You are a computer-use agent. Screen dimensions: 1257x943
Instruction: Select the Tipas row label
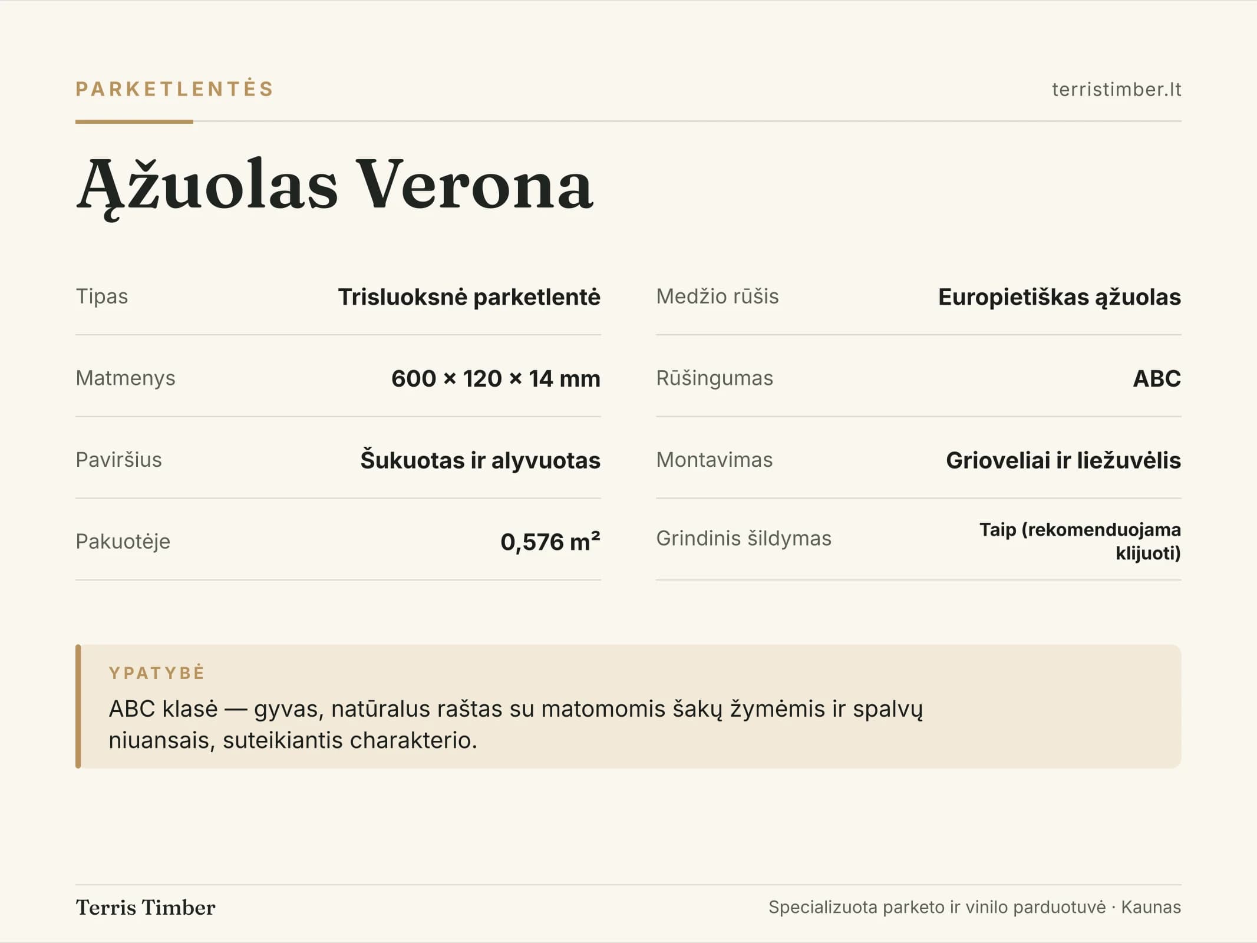[x=102, y=296]
